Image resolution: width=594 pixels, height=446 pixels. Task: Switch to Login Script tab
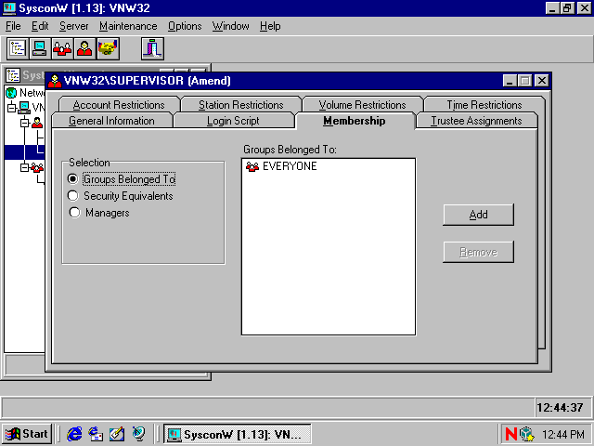tap(233, 121)
